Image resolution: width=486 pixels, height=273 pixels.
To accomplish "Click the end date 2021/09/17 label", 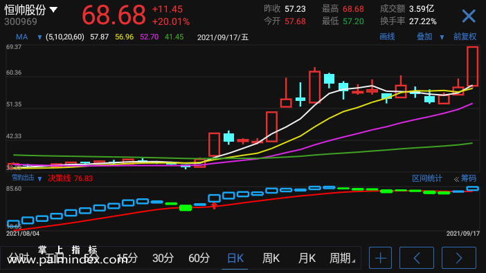I will (463, 234).
